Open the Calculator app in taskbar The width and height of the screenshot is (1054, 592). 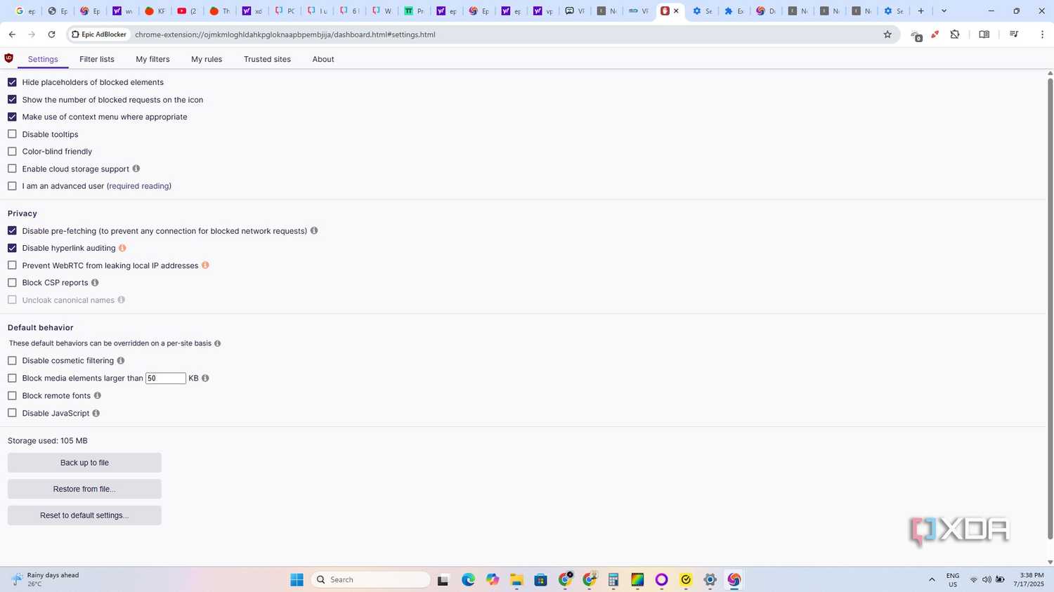[613, 579]
